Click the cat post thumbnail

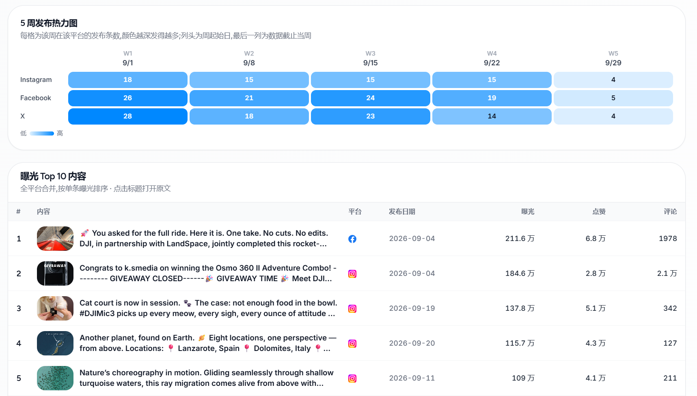[x=55, y=308]
